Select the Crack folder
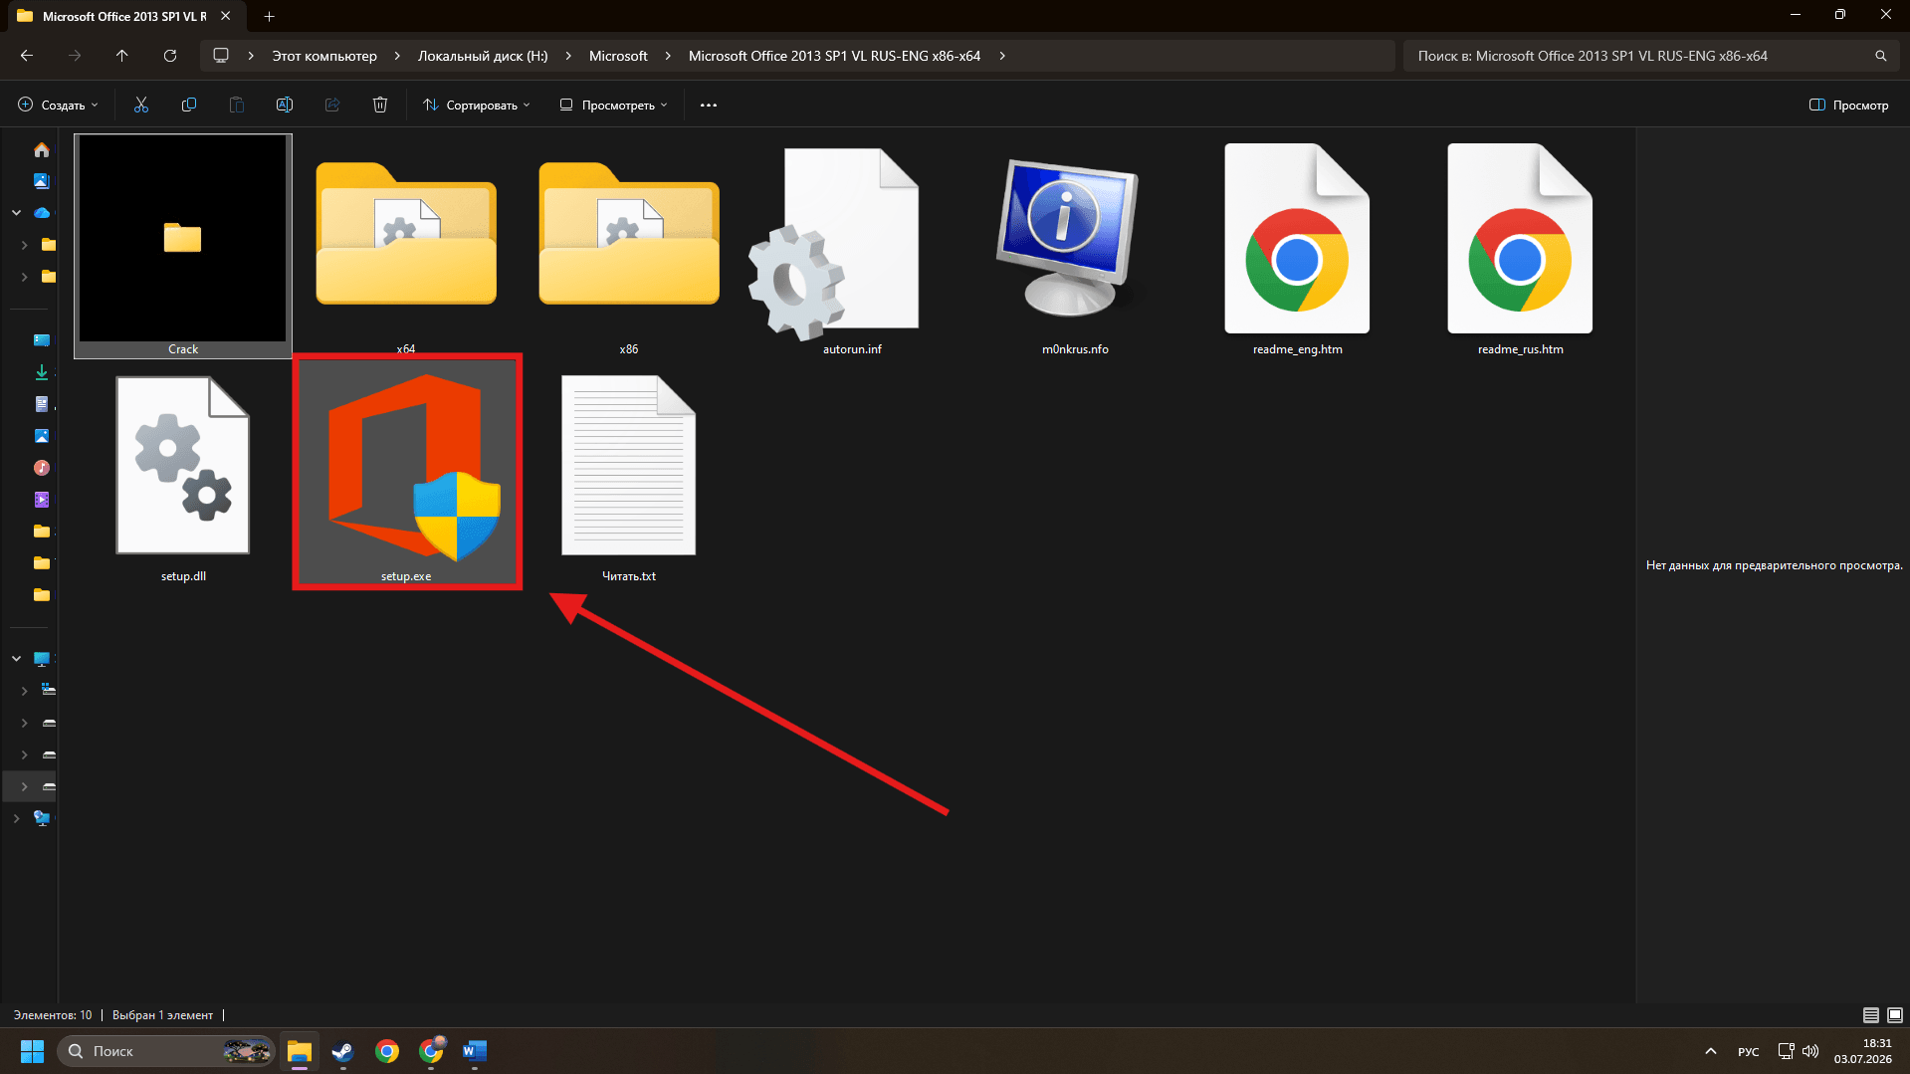The image size is (1910, 1074). [183, 246]
